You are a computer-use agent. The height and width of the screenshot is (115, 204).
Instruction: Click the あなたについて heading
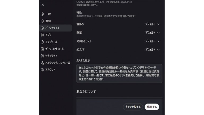86,92
